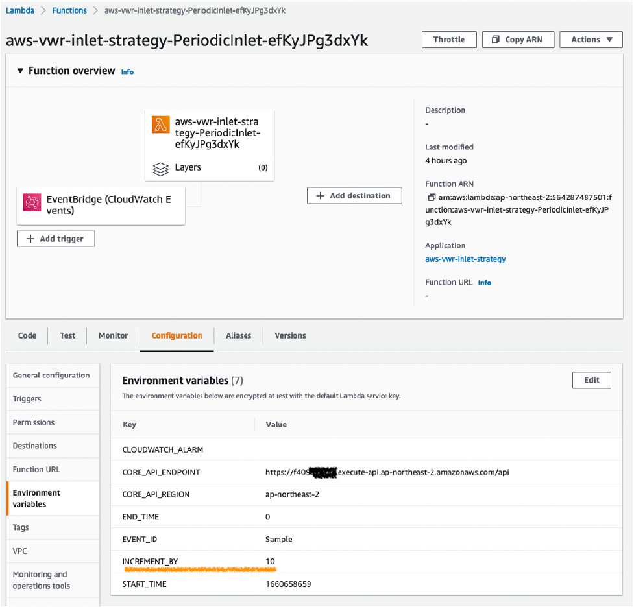This screenshot has height=609, width=634.
Task: Open the aws-vwr-inlet-strategy application link
Action: point(465,259)
